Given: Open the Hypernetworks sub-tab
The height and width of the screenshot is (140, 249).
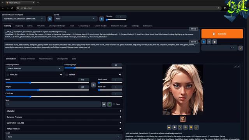Looking at the screenshot, I should 46,59.
